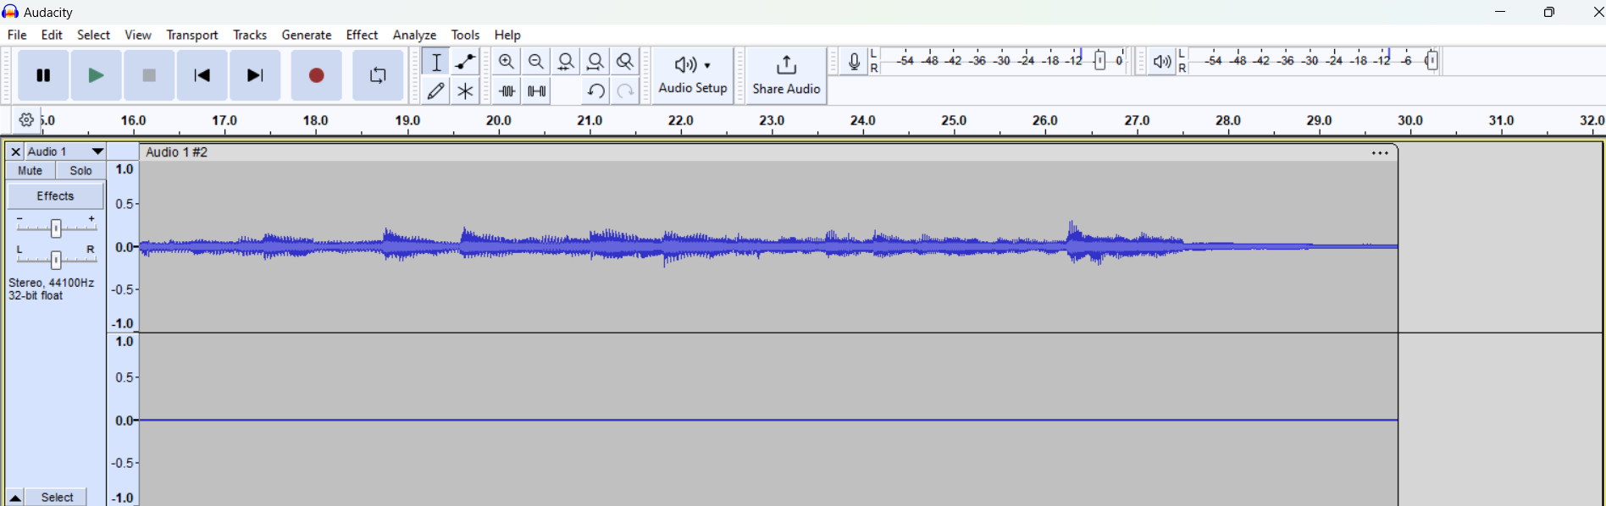The image size is (1606, 506).
Task: Select the Envelope tool
Action: (465, 62)
